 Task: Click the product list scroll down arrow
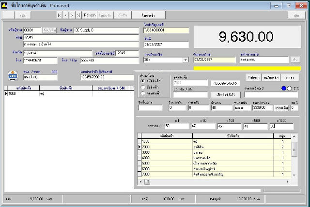[294, 175]
